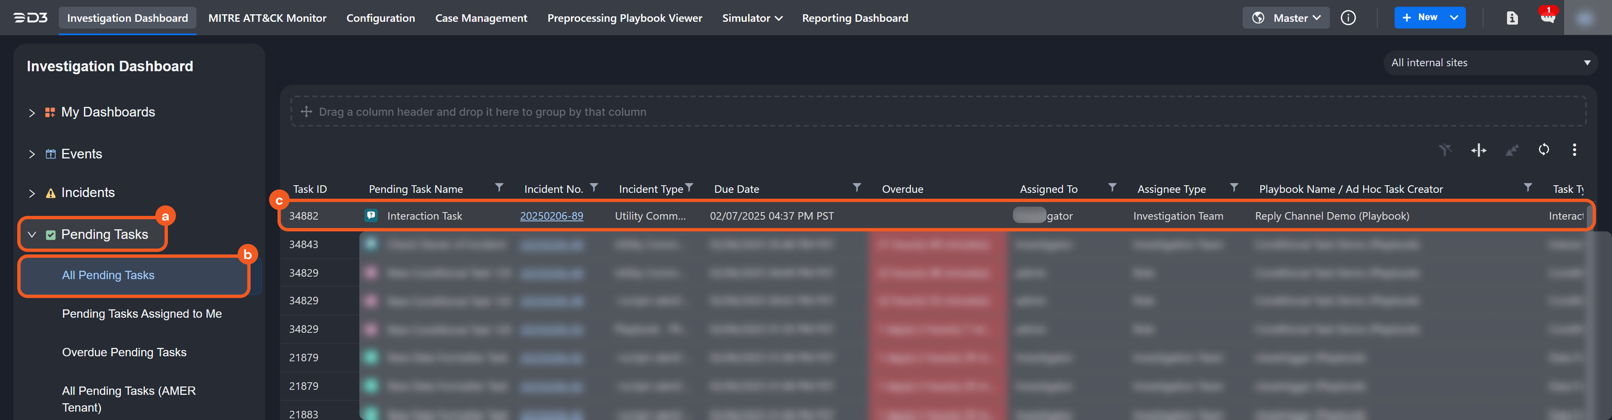The height and width of the screenshot is (420, 1612).
Task: Click the clear filters icon above the grid
Action: (1445, 150)
